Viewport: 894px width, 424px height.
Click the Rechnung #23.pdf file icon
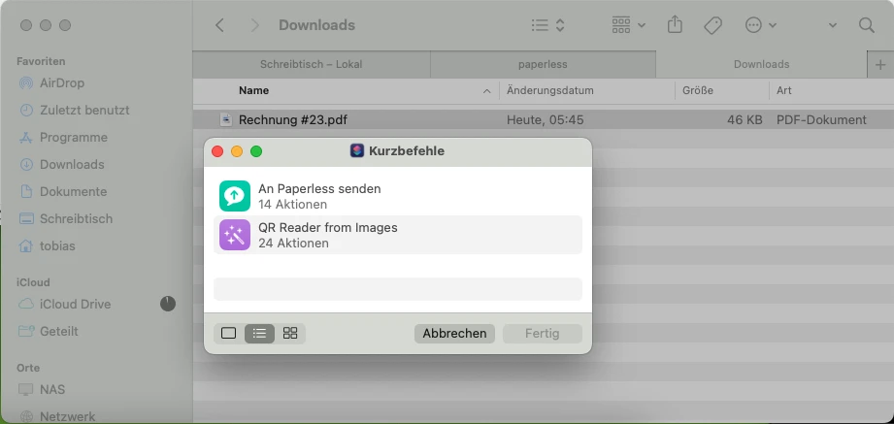point(226,119)
